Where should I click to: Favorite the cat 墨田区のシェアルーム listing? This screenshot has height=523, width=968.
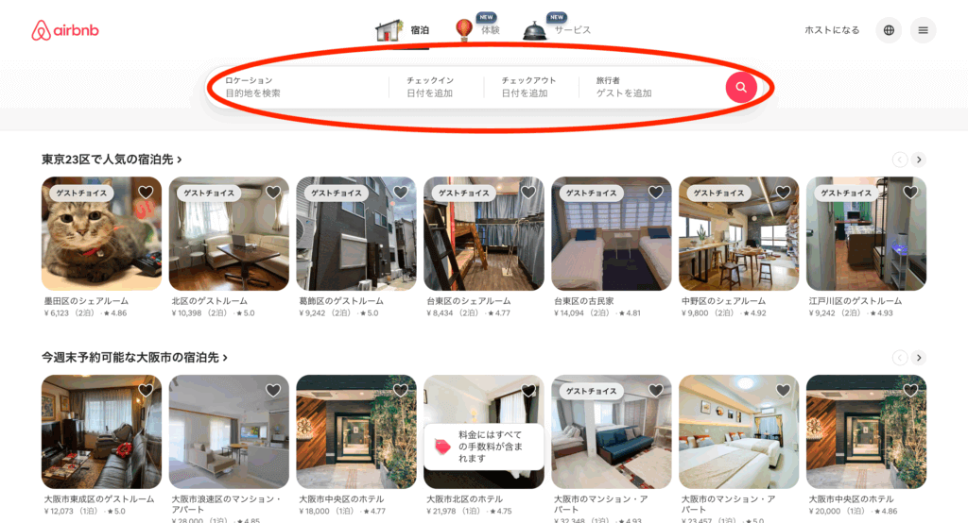coord(146,192)
